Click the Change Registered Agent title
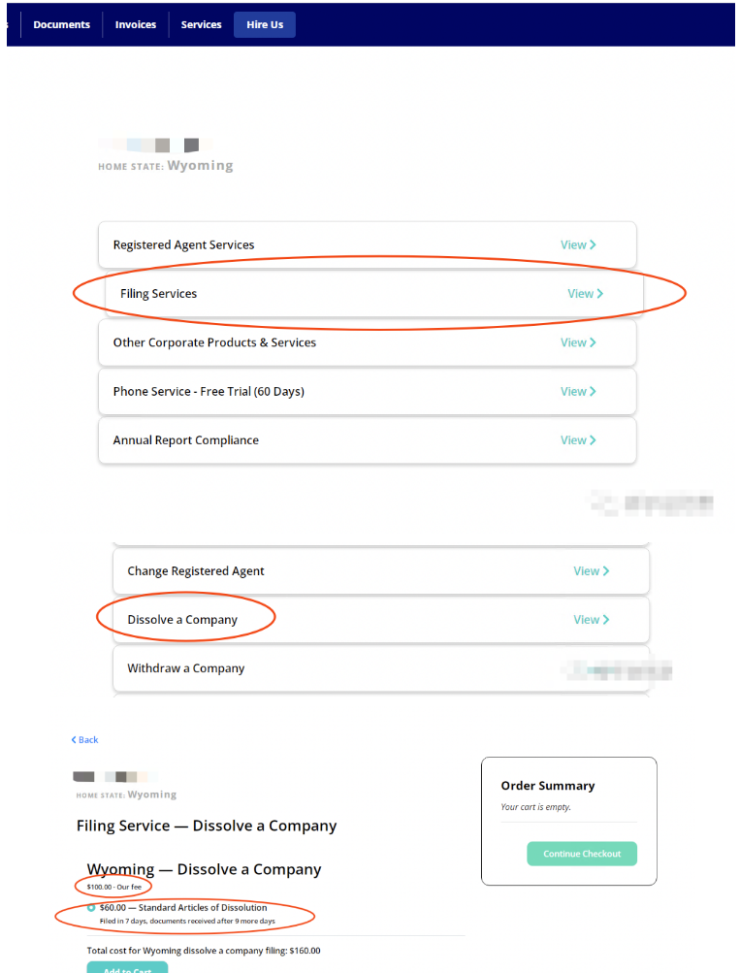This screenshot has width=740, height=973. pyautogui.click(x=196, y=571)
